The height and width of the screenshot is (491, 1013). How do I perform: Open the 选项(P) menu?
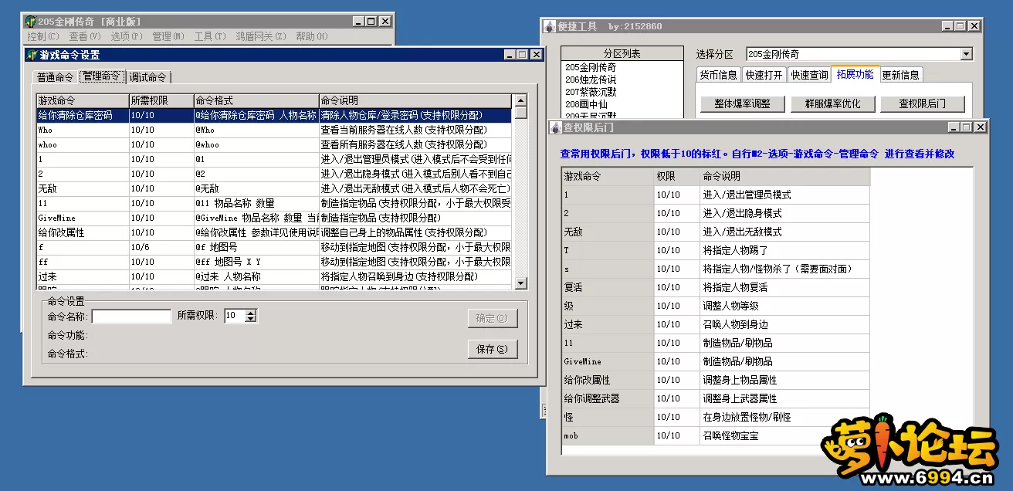point(127,36)
